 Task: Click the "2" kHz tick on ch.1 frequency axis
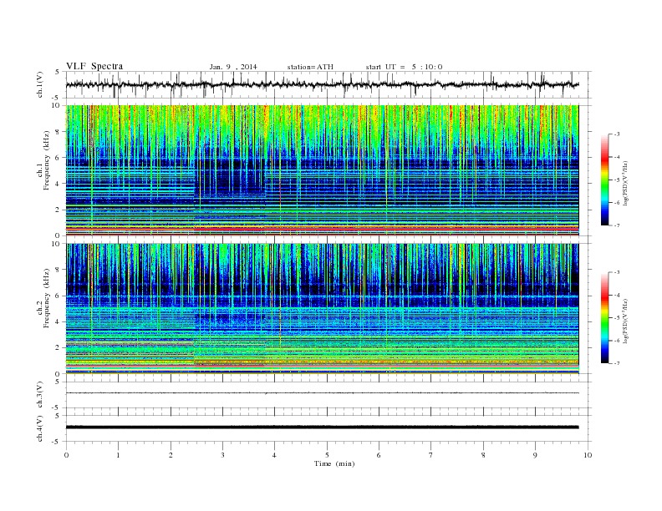pos(58,210)
